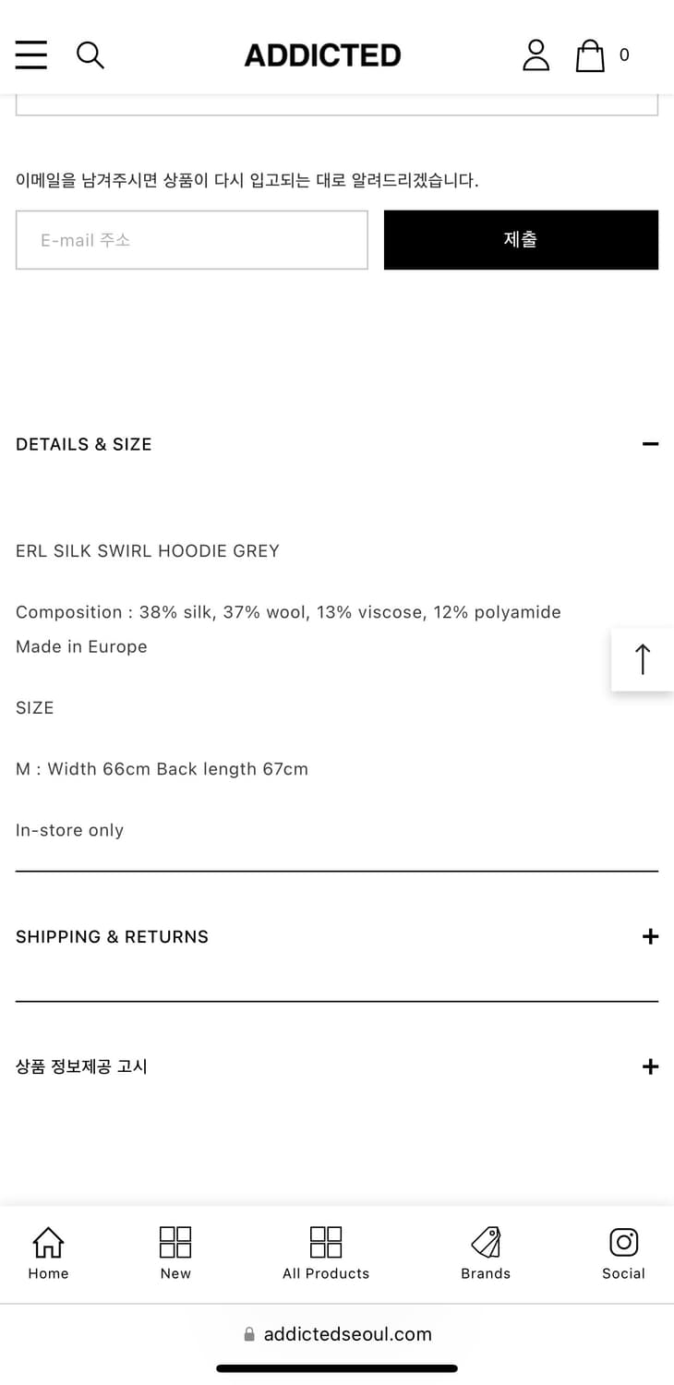Open the Social Instagram icon

pos(623,1253)
